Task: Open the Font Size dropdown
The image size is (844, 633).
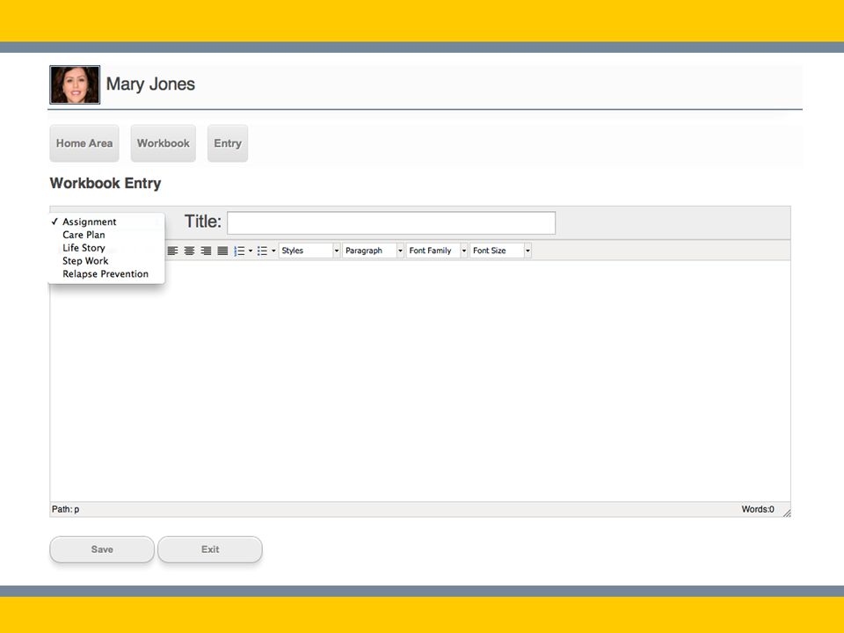Action: click(x=500, y=251)
